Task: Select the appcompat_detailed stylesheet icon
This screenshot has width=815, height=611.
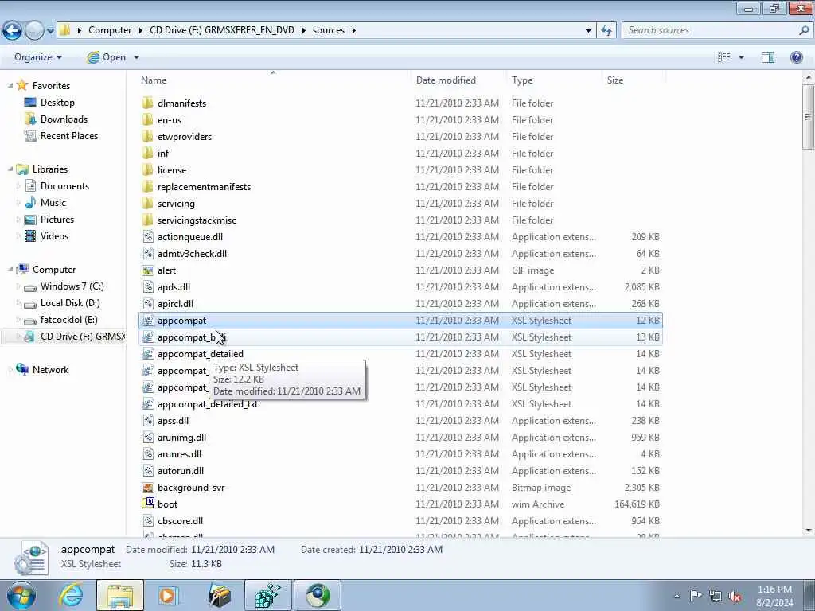Action: coord(148,354)
